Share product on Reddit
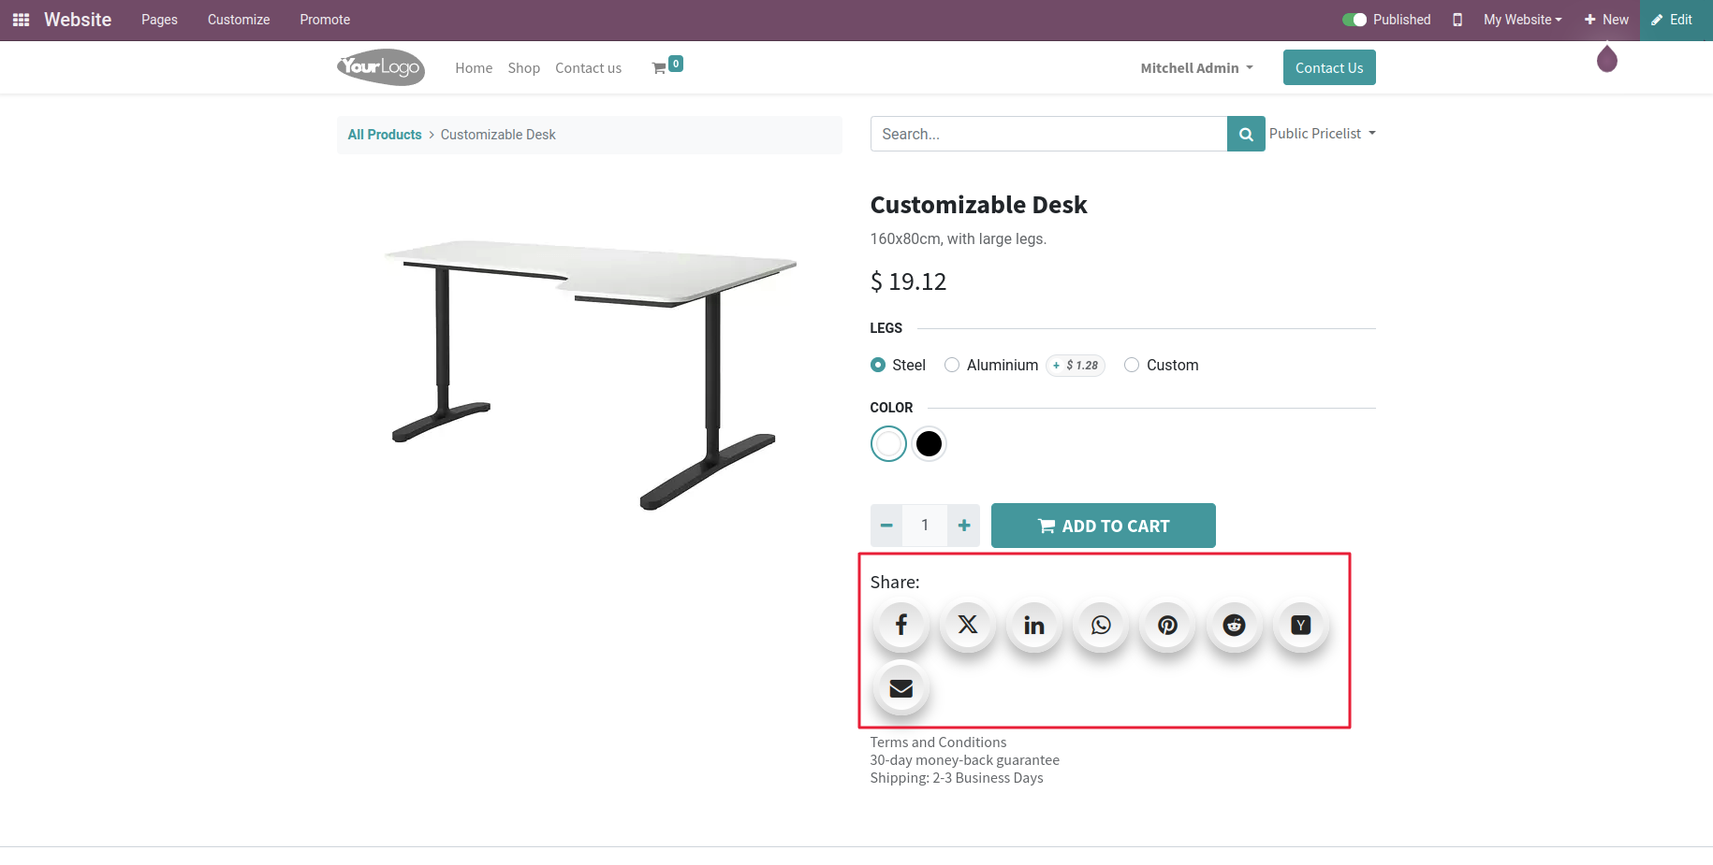 tap(1234, 625)
